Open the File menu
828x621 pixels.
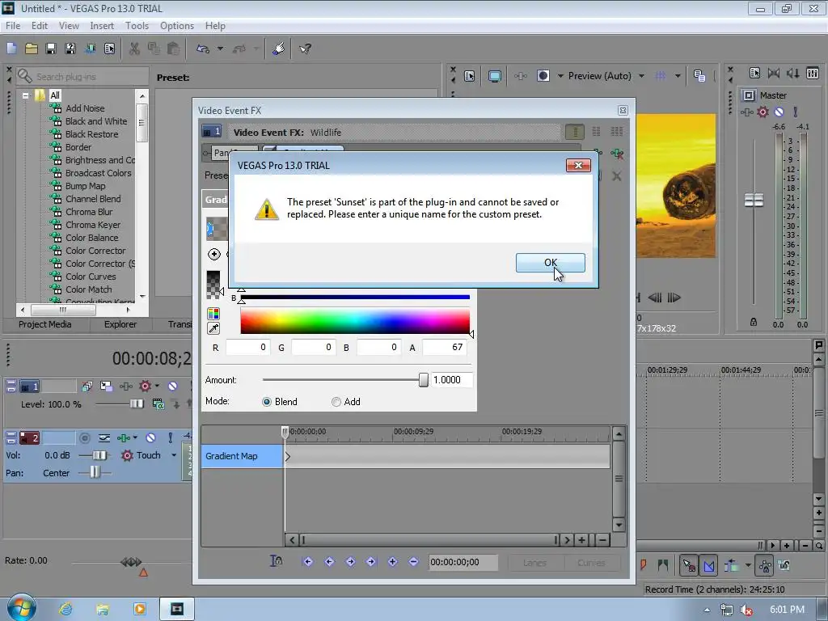(x=13, y=25)
